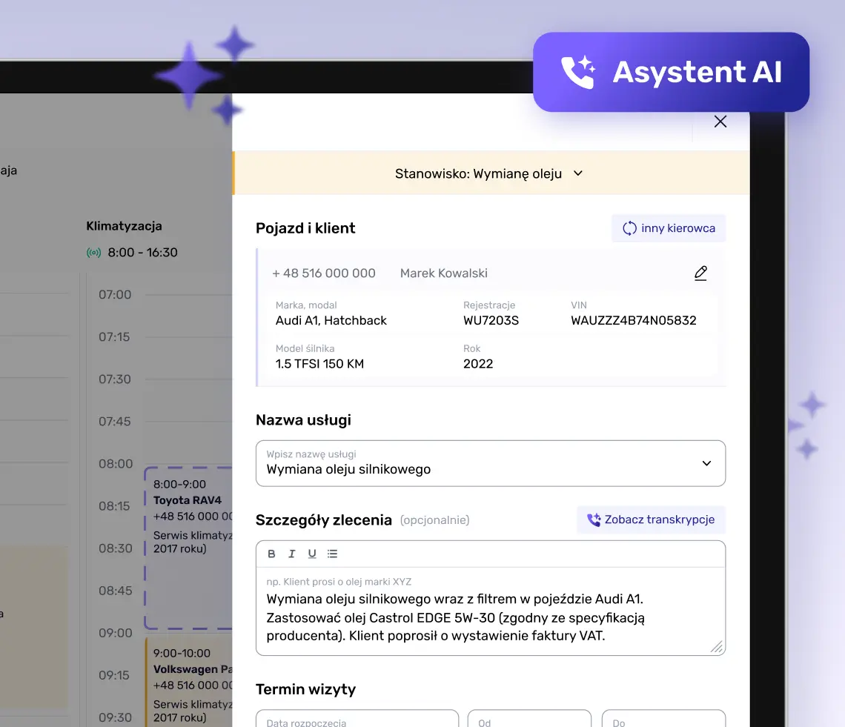The image size is (845, 727).
Task: Select the engine model 1.5 TFSI 150 KM
Action: click(x=319, y=364)
